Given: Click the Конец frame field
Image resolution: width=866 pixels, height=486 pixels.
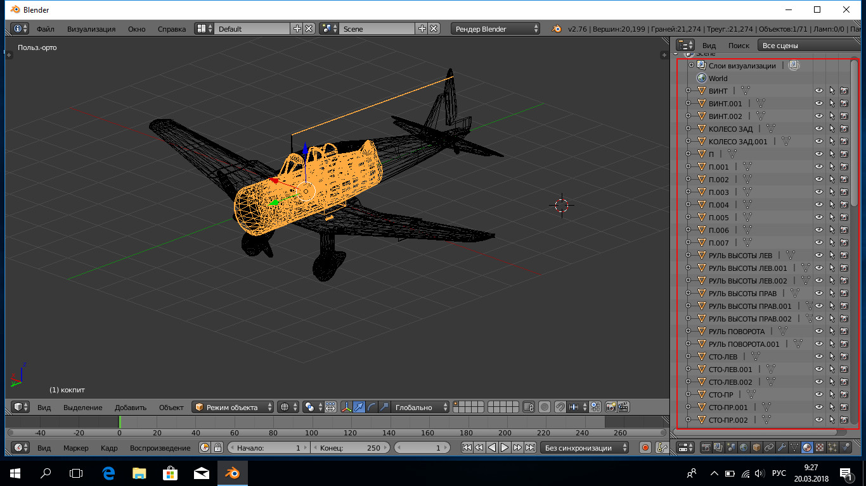Looking at the screenshot, I should click(x=351, y=447).
